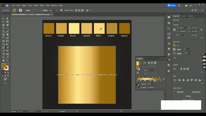The image size is (206, 116).
Task: Click the Share button
Action: point(172,5)
